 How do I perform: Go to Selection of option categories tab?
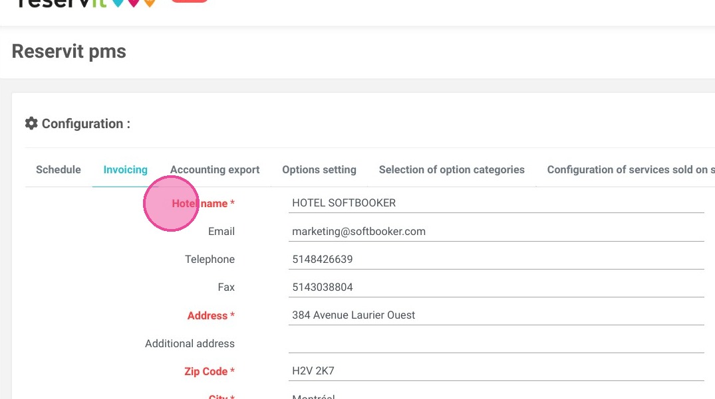[452, 170]
